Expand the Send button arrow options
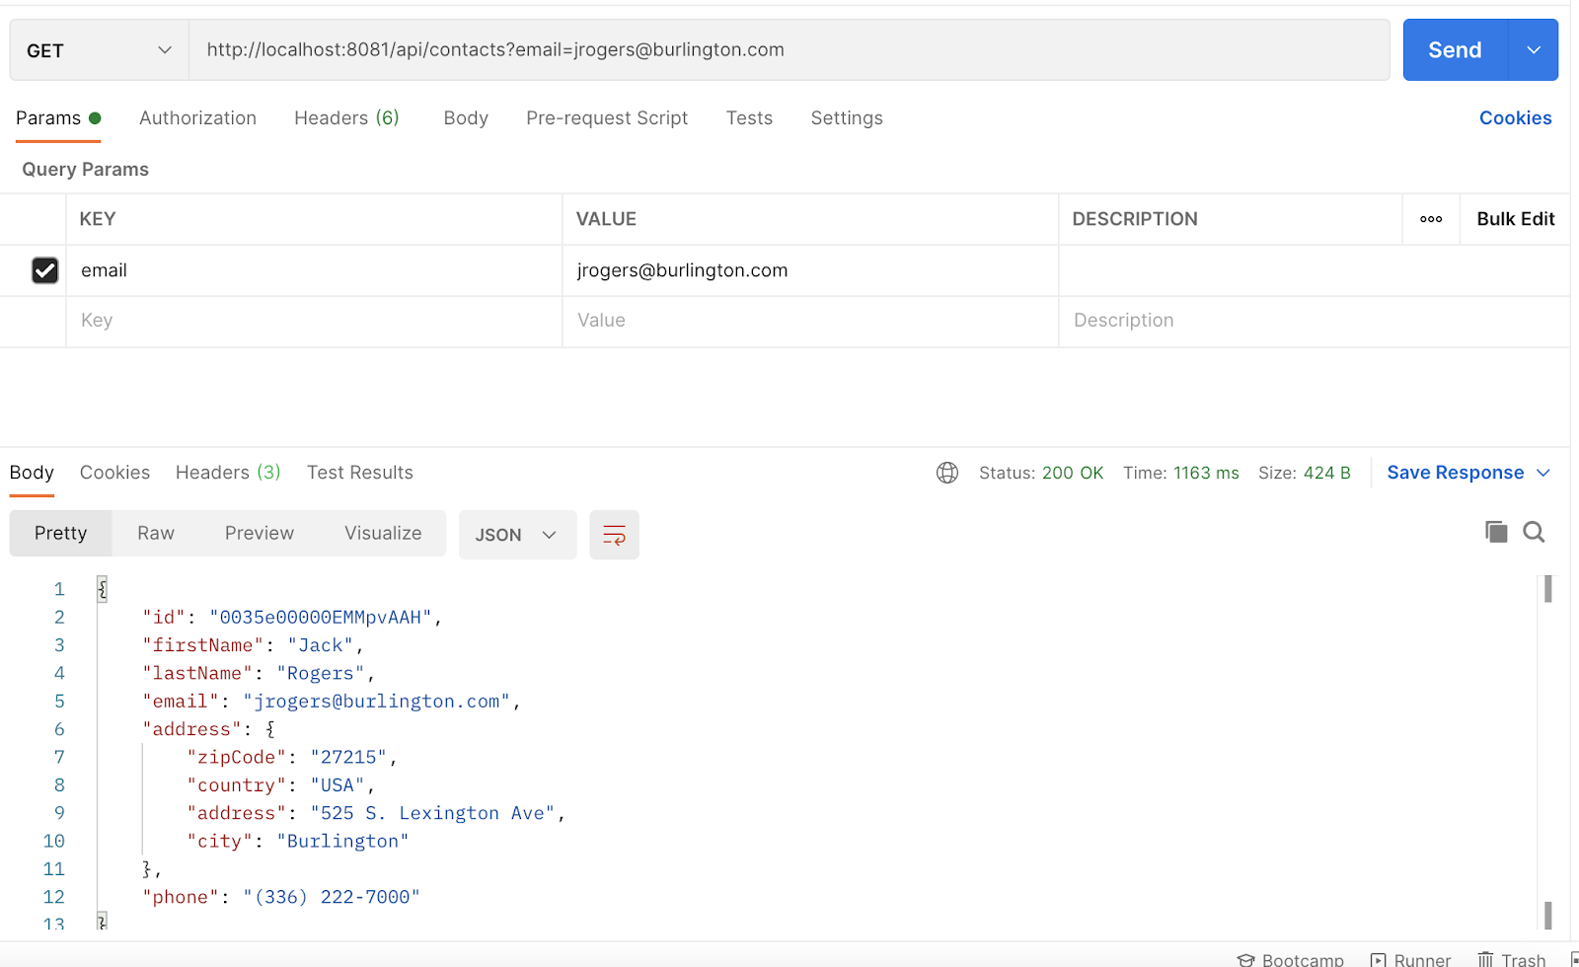The width and height of the screenshot is (1579, 967). click(x=1534, y=50)
